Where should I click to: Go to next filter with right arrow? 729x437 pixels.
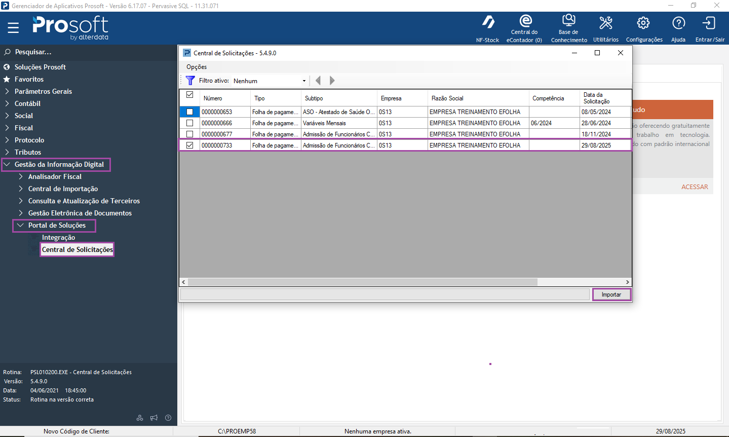(332, 81)
